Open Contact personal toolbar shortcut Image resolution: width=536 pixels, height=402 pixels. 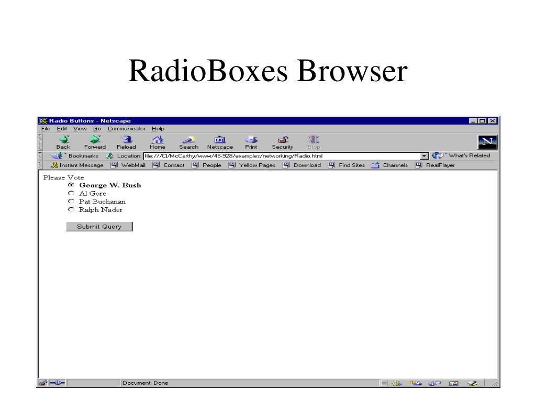169,165
